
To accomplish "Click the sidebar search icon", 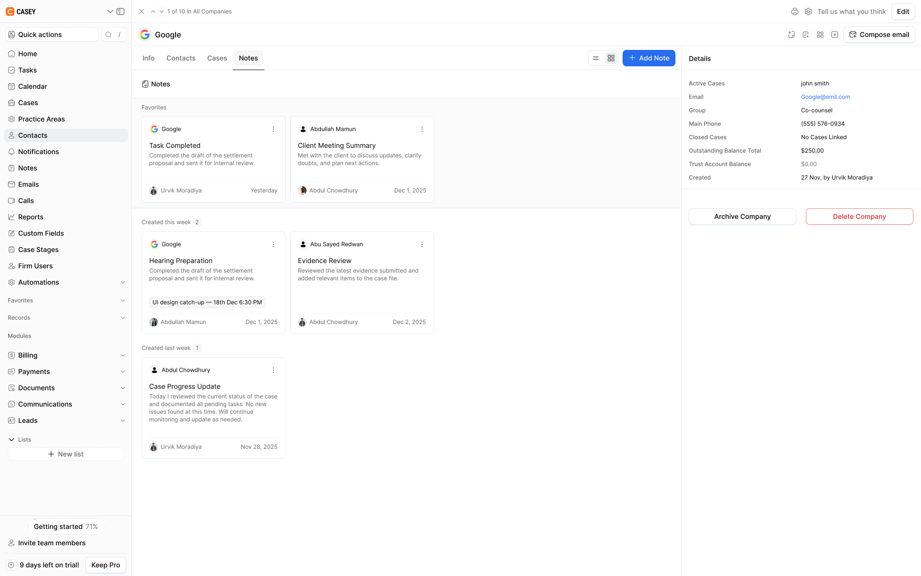I will (108, 35).
